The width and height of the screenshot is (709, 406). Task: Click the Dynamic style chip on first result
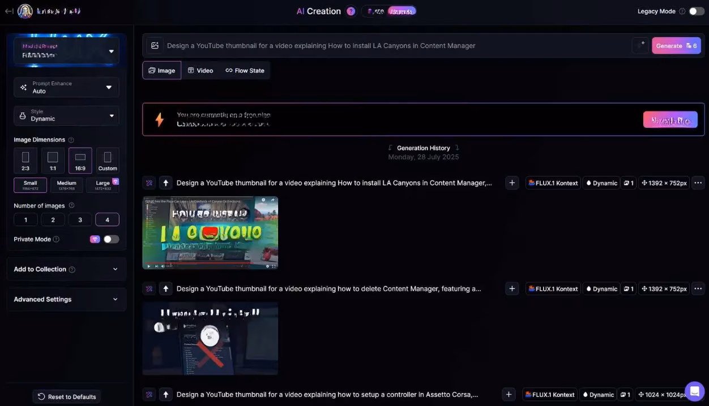601,183
